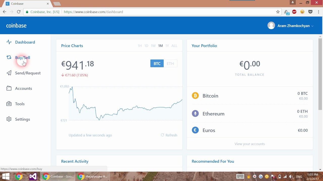Open the Chrome three-dot menu
Image resolution: width=323 pixels, height=181 pixels.
click(318, 12)
